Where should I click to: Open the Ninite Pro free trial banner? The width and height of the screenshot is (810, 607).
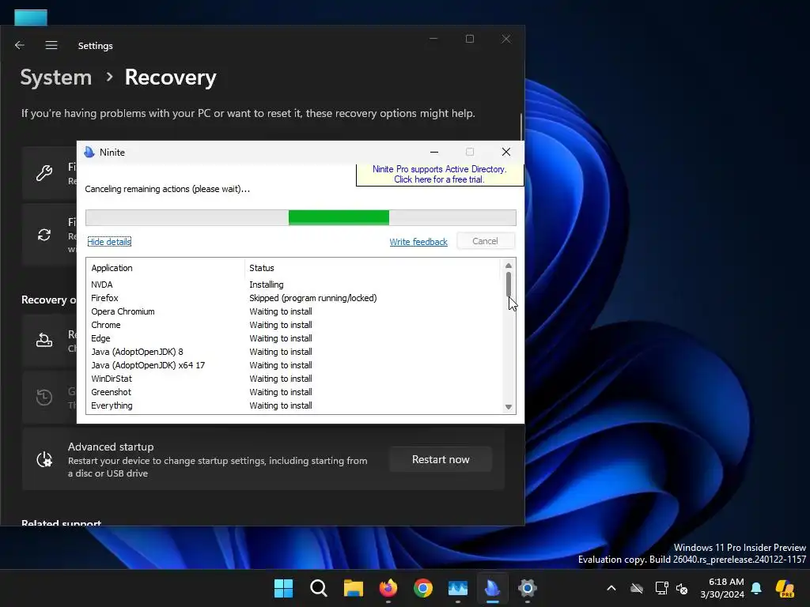440,175
